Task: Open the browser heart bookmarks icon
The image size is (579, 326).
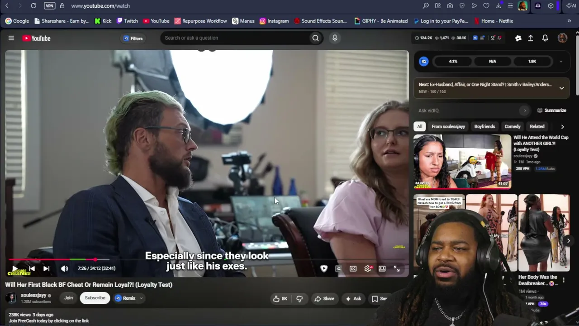Action: coord(486,6)
